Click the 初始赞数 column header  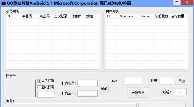point(162,16)
